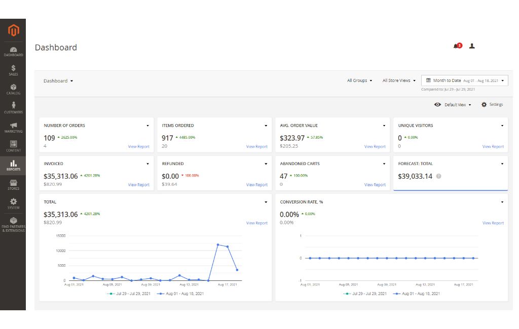Open the All Groups dropdown

point(359,80)
